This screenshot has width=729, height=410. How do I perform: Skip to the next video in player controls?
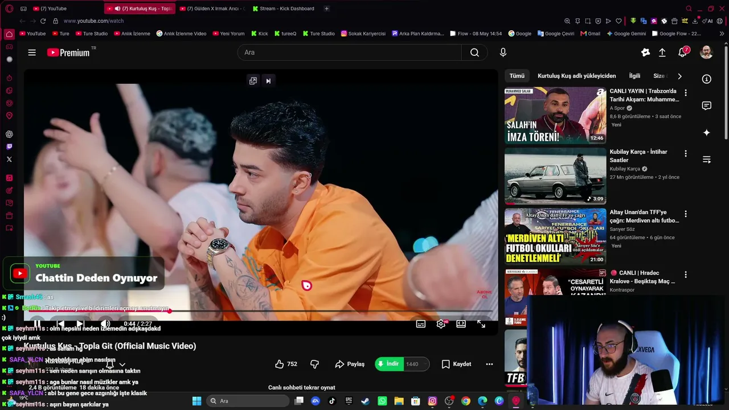point(80,324)
